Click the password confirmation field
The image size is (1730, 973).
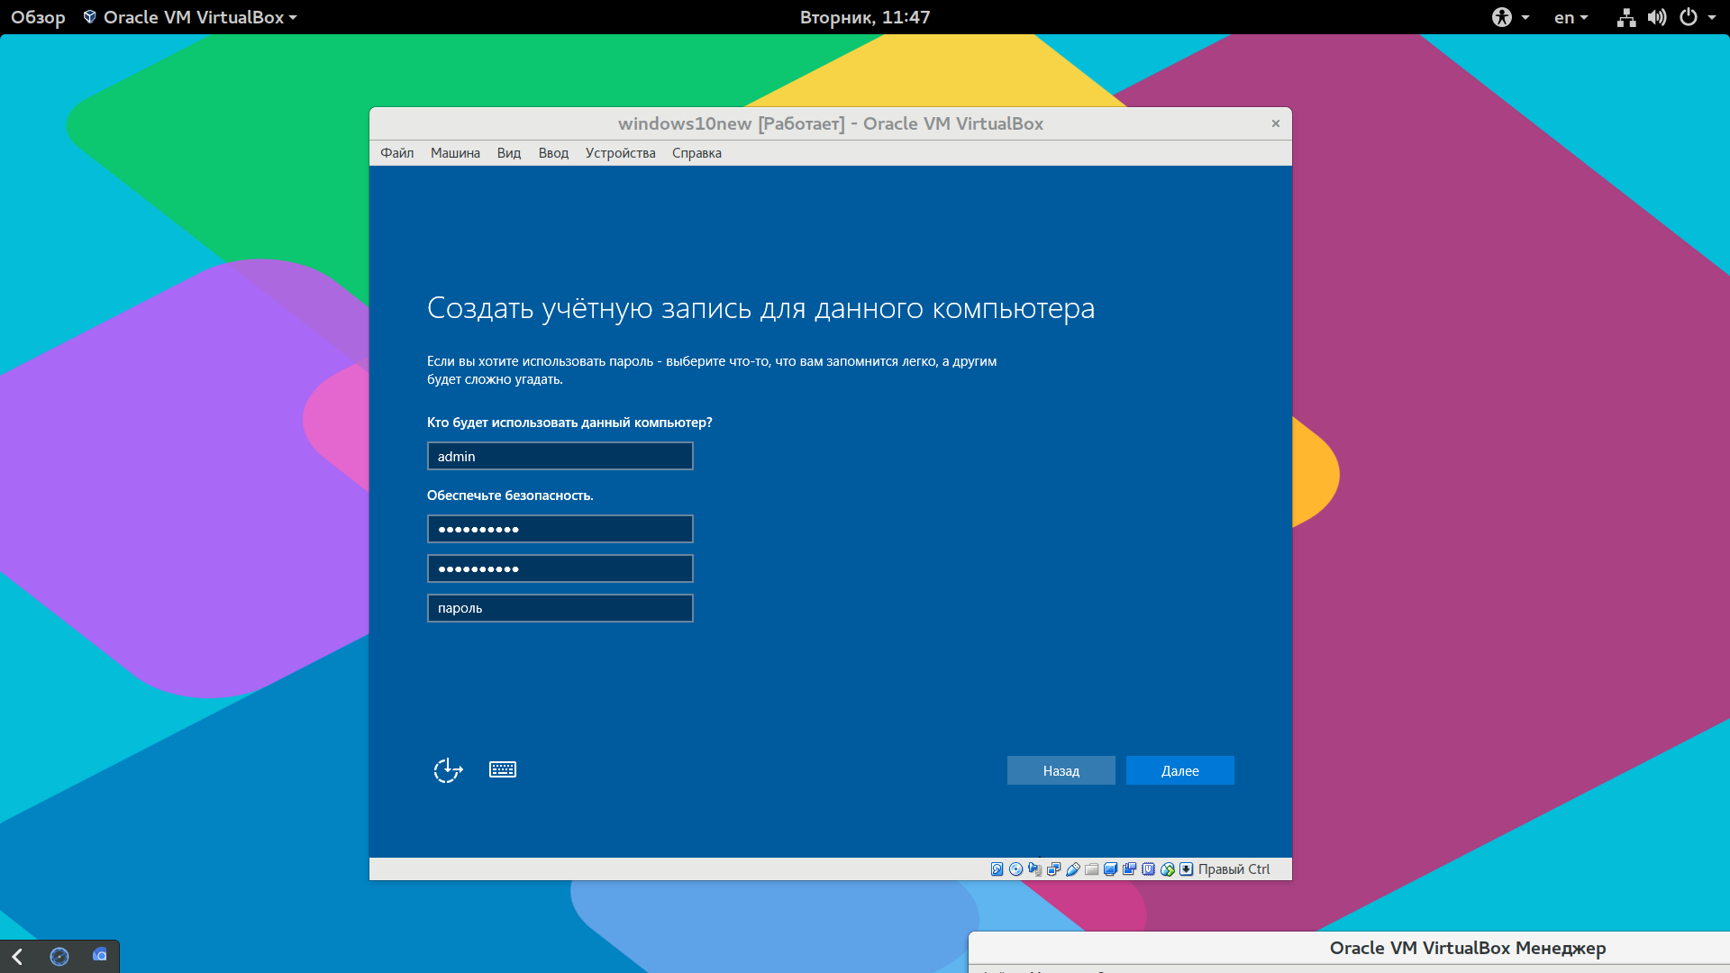560,568
